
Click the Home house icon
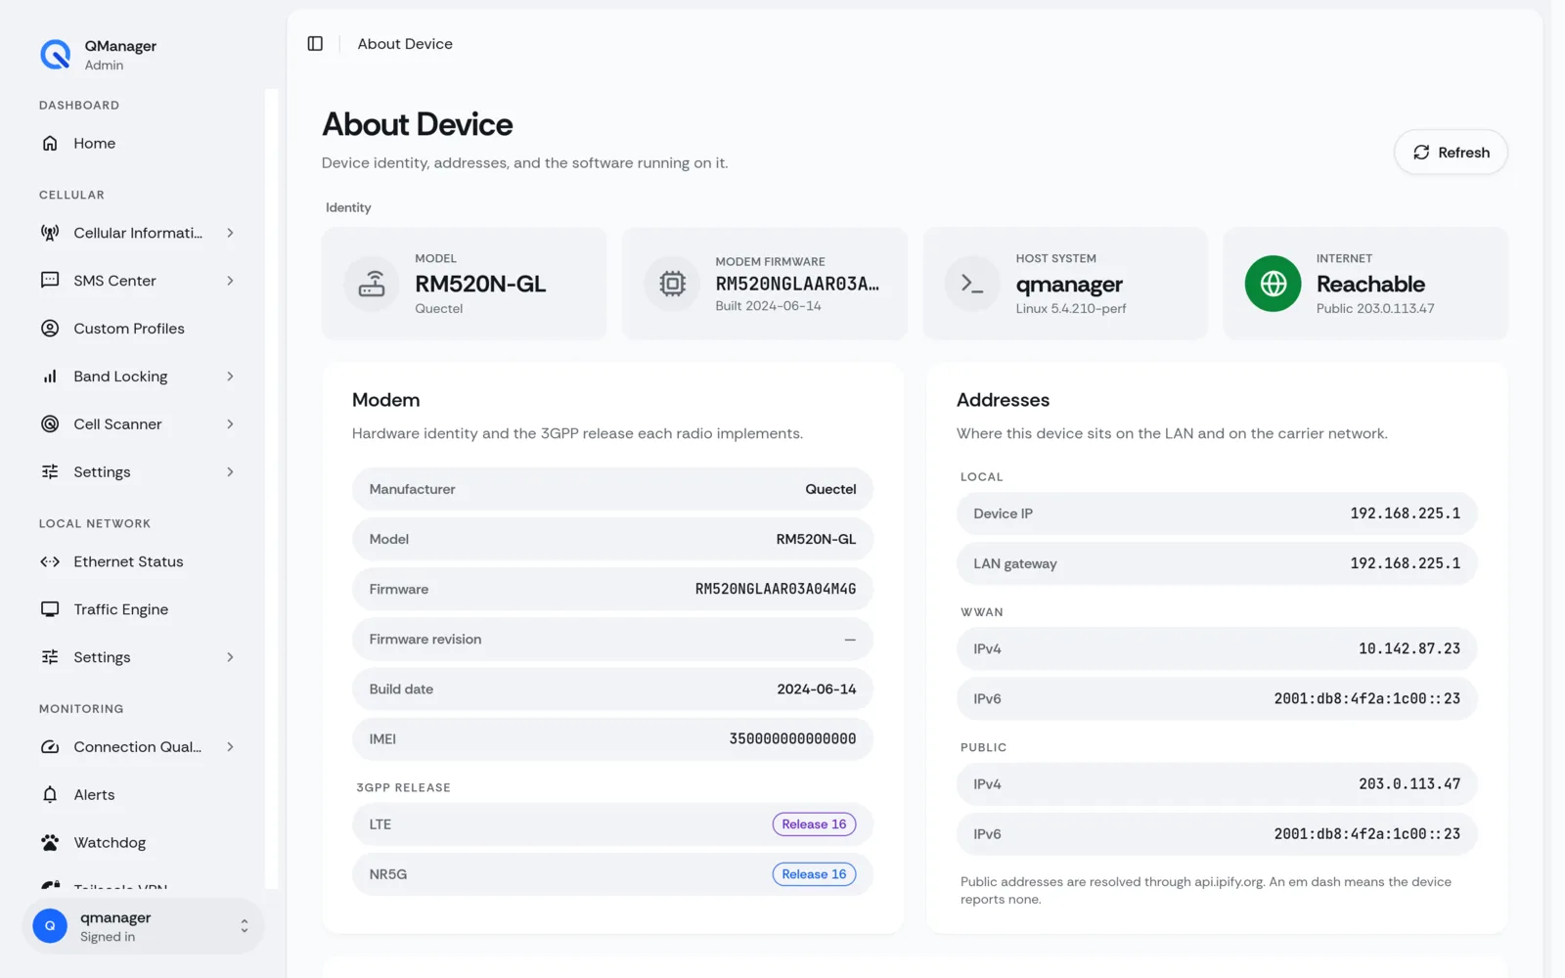[50, 143]
